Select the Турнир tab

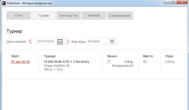click(44, 16)
